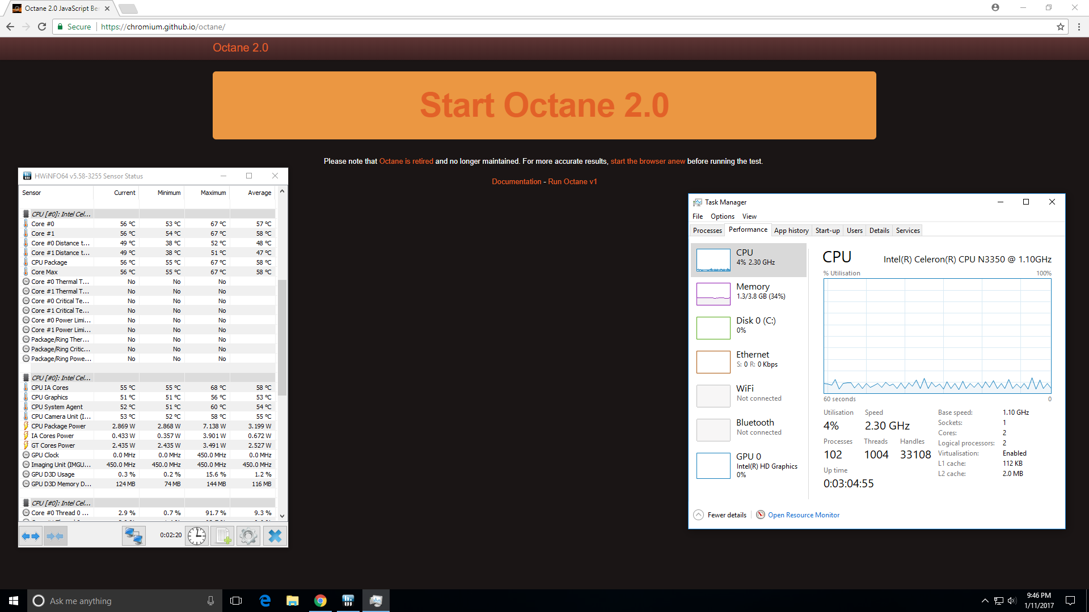Click Start Octane 2.0 button
The height and width of the screenshot is (612, 1089).
(x=544, y=105)
